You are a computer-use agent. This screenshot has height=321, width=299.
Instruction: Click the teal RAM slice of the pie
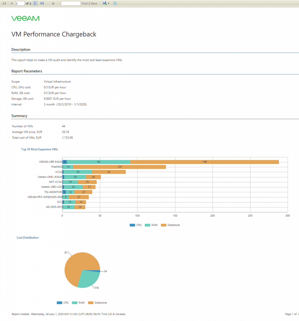coord(88,279)
